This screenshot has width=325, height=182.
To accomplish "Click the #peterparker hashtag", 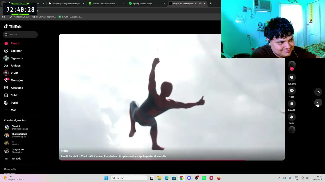I will click(146, 156).
